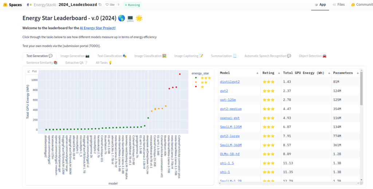Select the 125M parameters cell
This screenshot has width=373, height=189.
(x=345, y=100)
